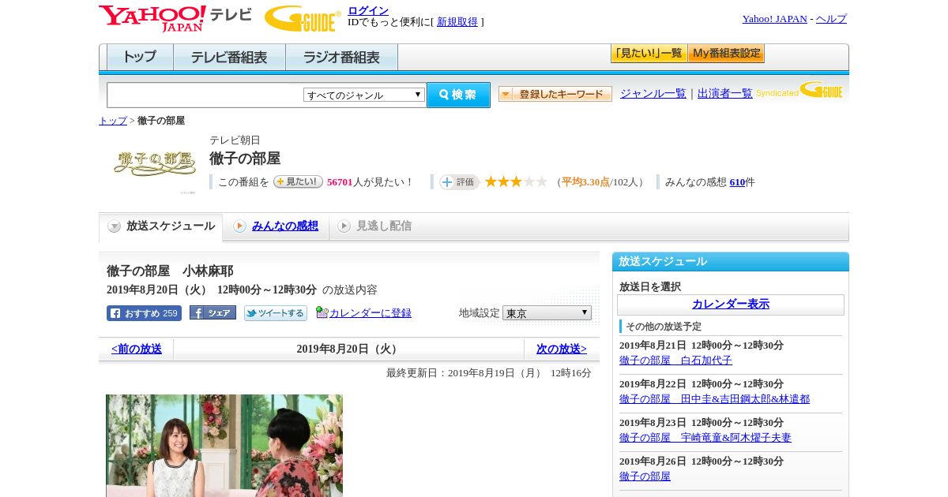This screenshot has width=948, height=497.
Task: Click the arrow icon beside 見逃し配信
Action: pos(344,226)
